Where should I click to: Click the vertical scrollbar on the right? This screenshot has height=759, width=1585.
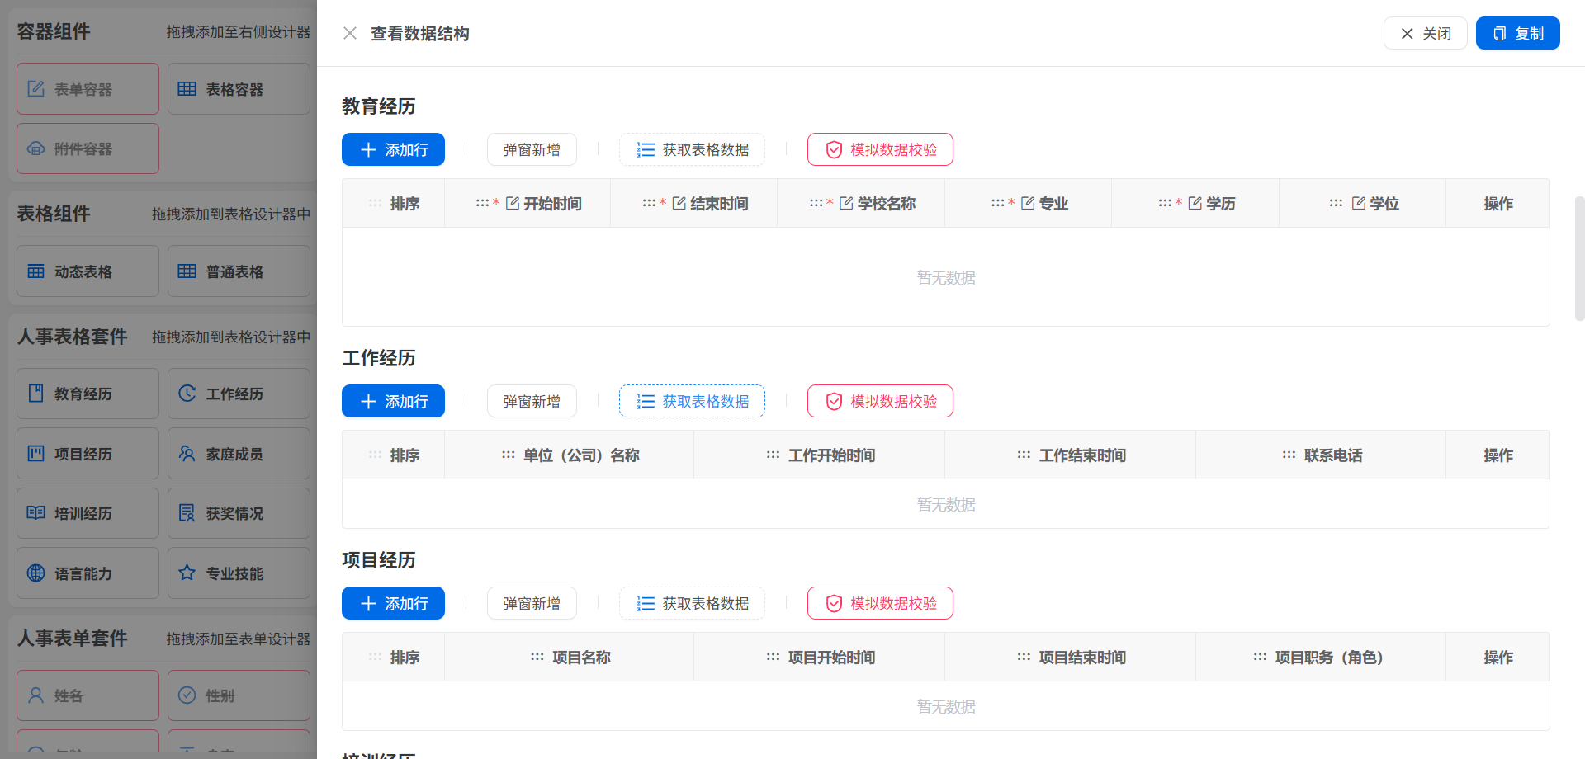pos(1579,257)
